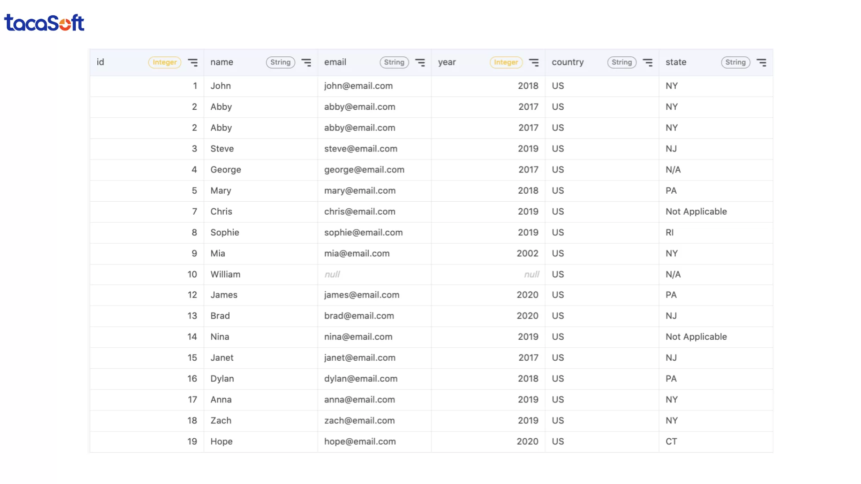This screenshot has width=861, height=484.
Task: Open the country column filter menu icon
Action: click(x=648, y=62)
